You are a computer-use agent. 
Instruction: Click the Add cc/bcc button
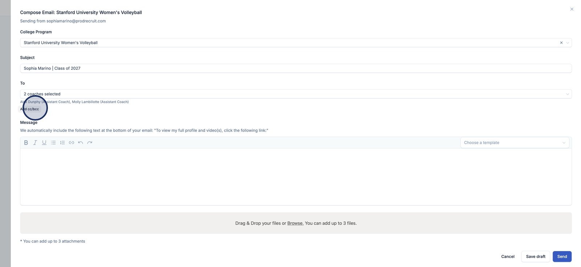tap(29, 109)
